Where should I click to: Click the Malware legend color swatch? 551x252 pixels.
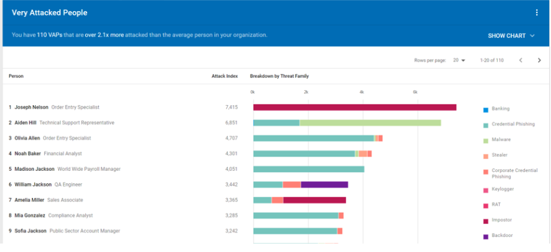tap(486, 141)
